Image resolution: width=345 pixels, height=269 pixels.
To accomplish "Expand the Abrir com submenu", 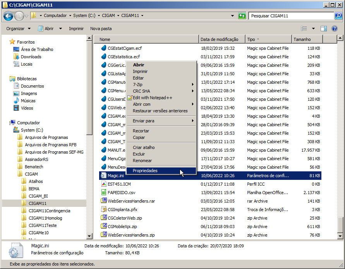I will [x=162, y=104].
